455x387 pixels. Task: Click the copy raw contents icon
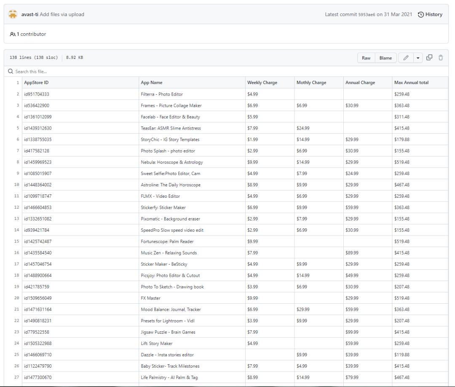point(430,58)
